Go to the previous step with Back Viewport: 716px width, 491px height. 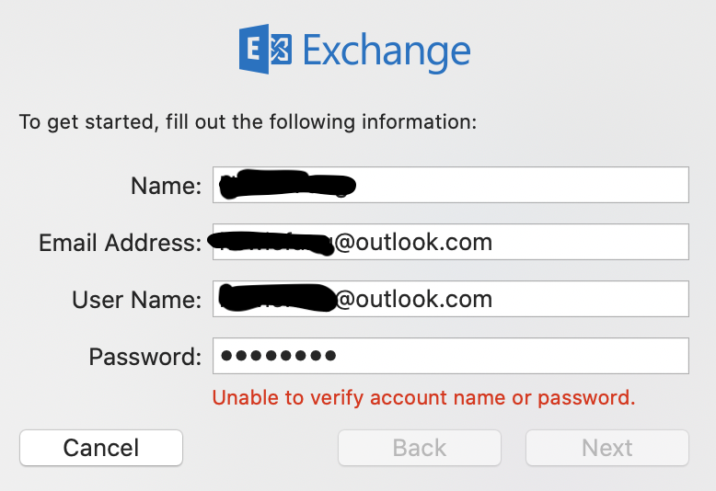click(420, 448)
